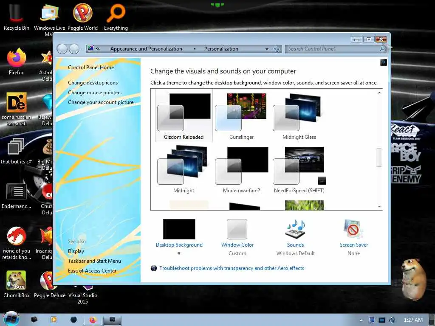Open Desktop Background settings link
The image size is (435, 326).
[179, 245]
